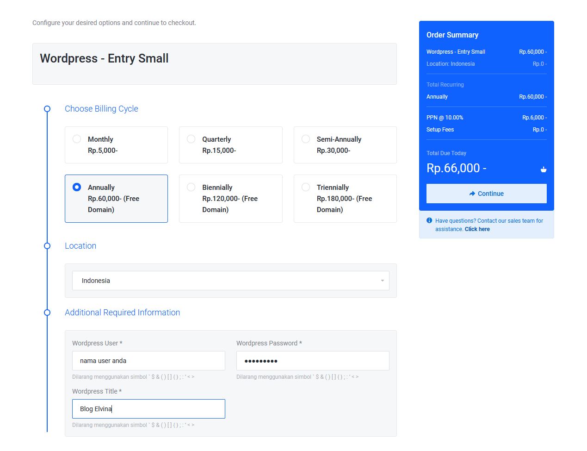Screen dimensions: 587x451
Task: Open the Click here sales contact link
Action: pyautogui.click(x=477, y=229)
